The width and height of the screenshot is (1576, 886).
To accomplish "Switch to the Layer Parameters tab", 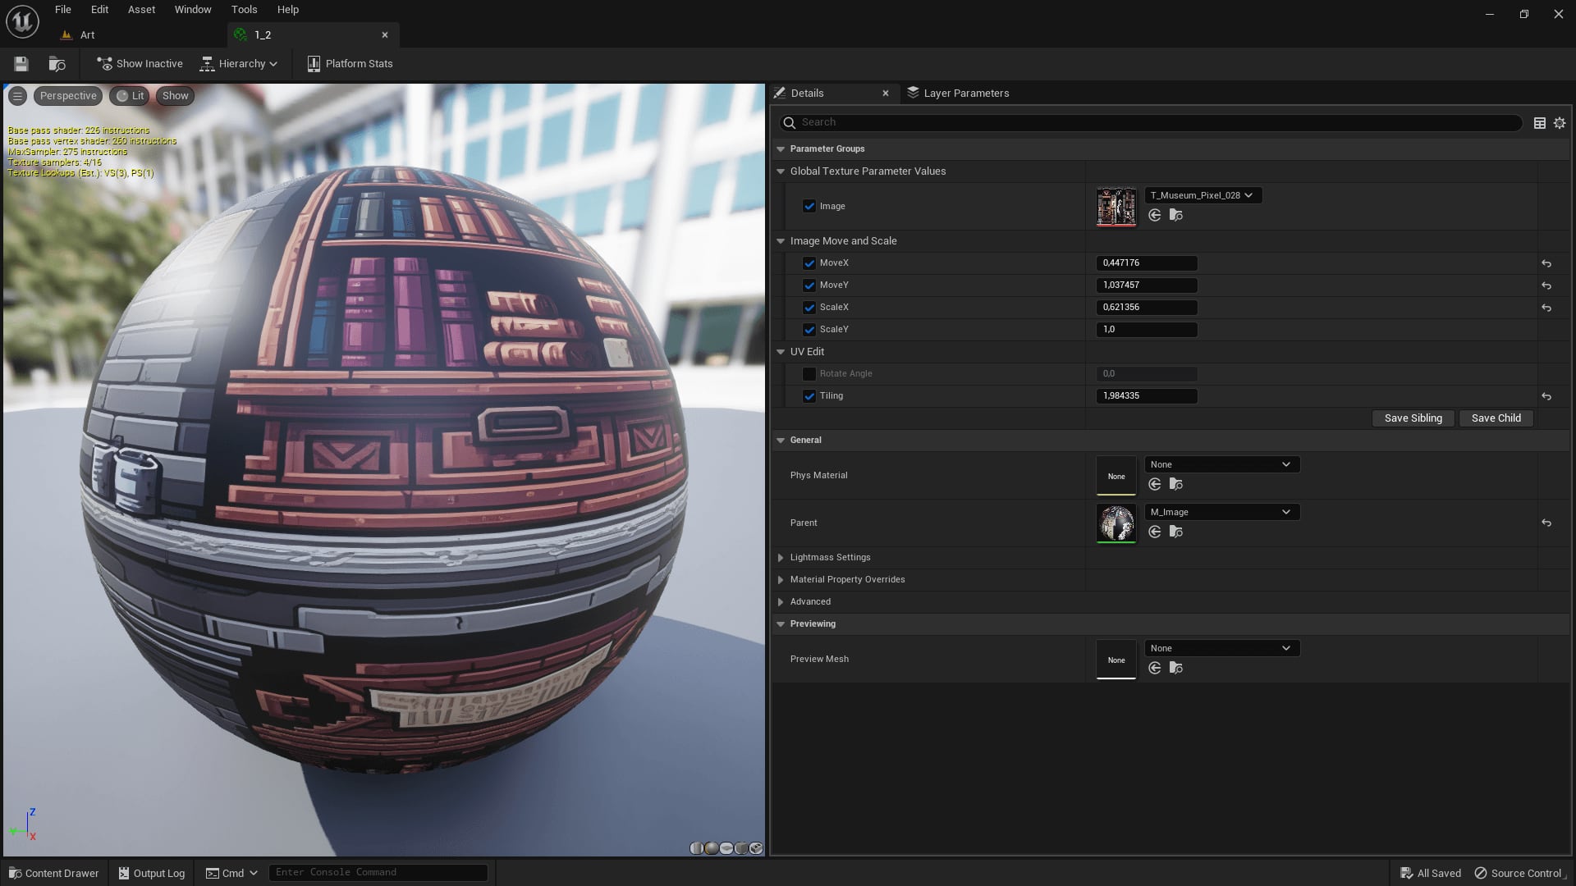I will pyautogui.click(x=958, y=93).
